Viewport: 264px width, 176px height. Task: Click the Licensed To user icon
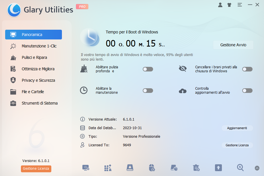(82, 145)
